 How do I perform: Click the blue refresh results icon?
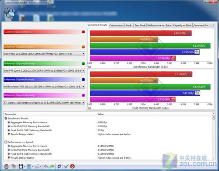click(59, 166)
